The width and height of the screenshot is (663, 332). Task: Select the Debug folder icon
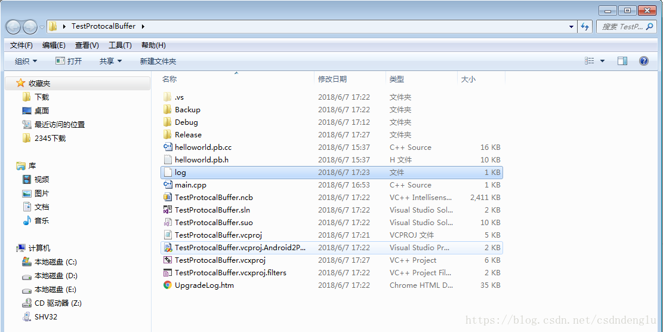point(168,122)
